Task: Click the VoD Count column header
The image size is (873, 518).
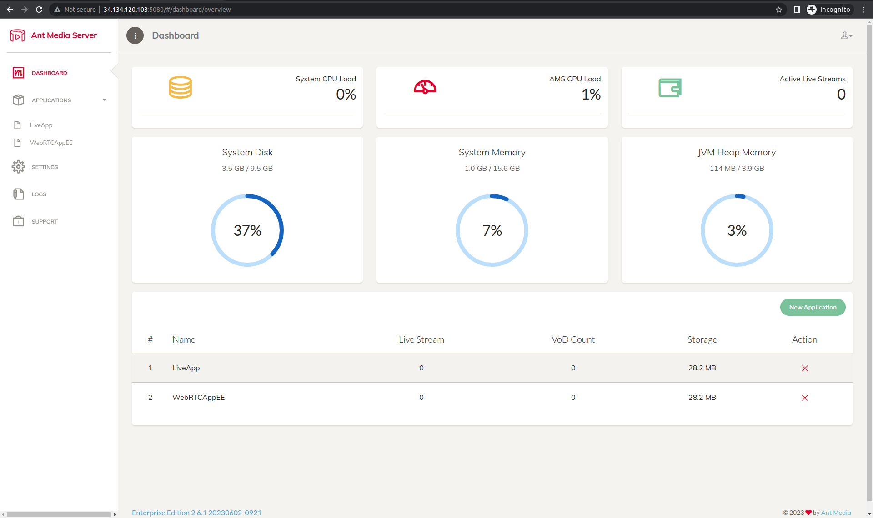Action: pos(573,339)
